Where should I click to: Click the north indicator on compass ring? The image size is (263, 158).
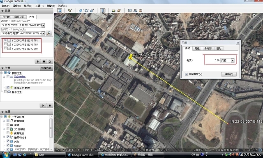click(254, 16)
